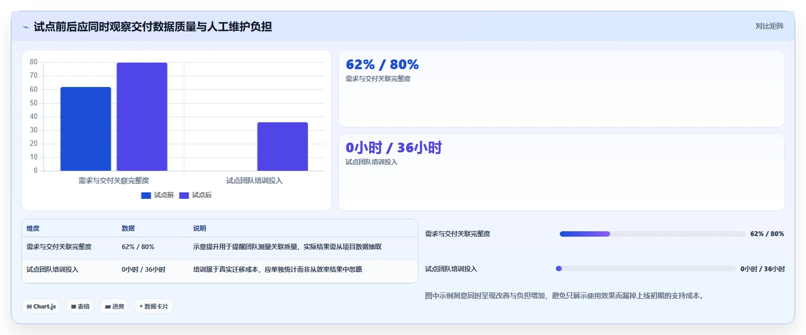The width and height of the screenshot is (806, 335).
Task: Click the 0小时 / 36小时 table cell
Action: pos(143,270)
